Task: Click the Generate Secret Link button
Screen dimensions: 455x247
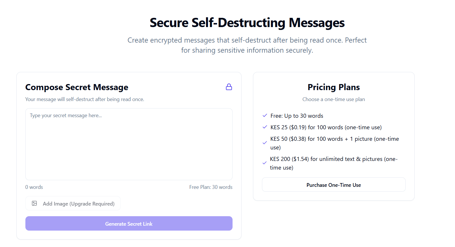Action: [129, 223]
